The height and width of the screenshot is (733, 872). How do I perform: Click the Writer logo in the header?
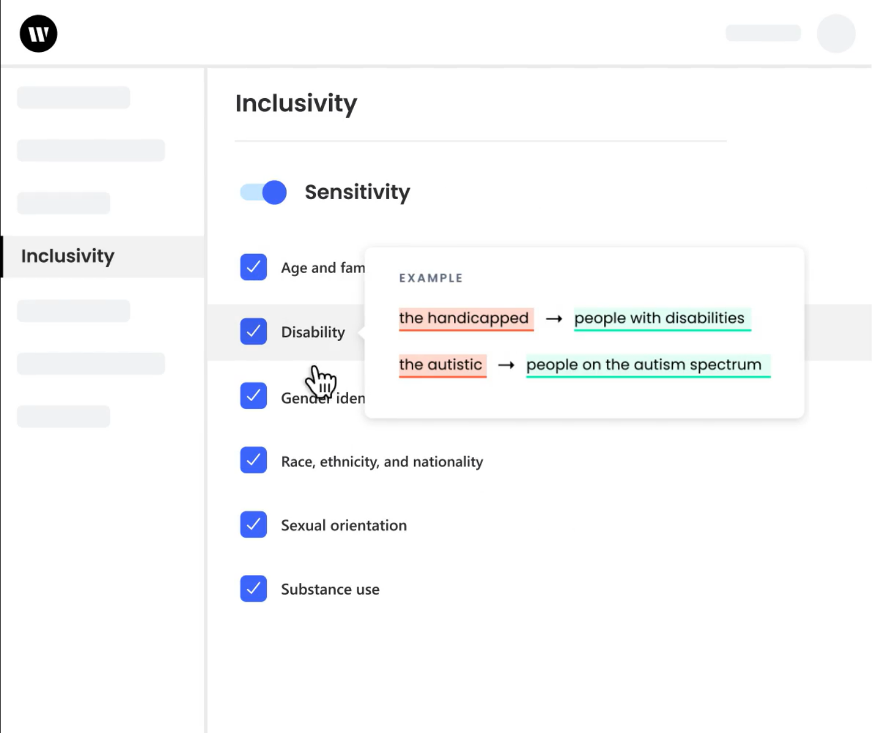pyautogui.click(x=38, y=33)
